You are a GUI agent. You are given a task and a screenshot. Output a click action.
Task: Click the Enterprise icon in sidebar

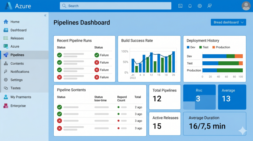coord(6,106)
